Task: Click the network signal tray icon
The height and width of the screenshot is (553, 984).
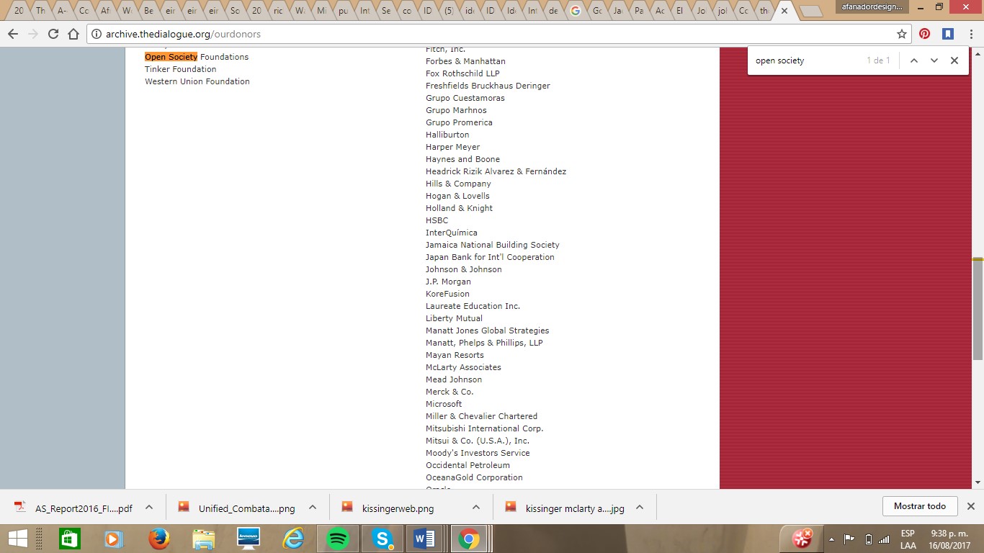Action: coord(883,539)
